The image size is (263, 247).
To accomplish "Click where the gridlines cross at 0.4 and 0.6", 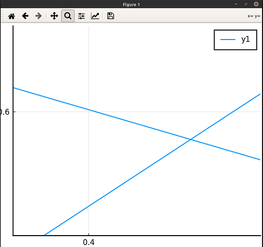I will point(88,112).
